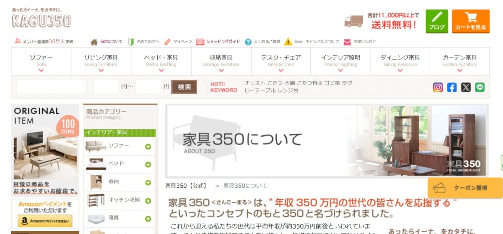
Task: Expand ベッド category plus icon
Action: (x=148, y=165)
